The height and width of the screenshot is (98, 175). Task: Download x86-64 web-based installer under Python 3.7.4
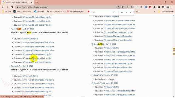coord(38,88)
